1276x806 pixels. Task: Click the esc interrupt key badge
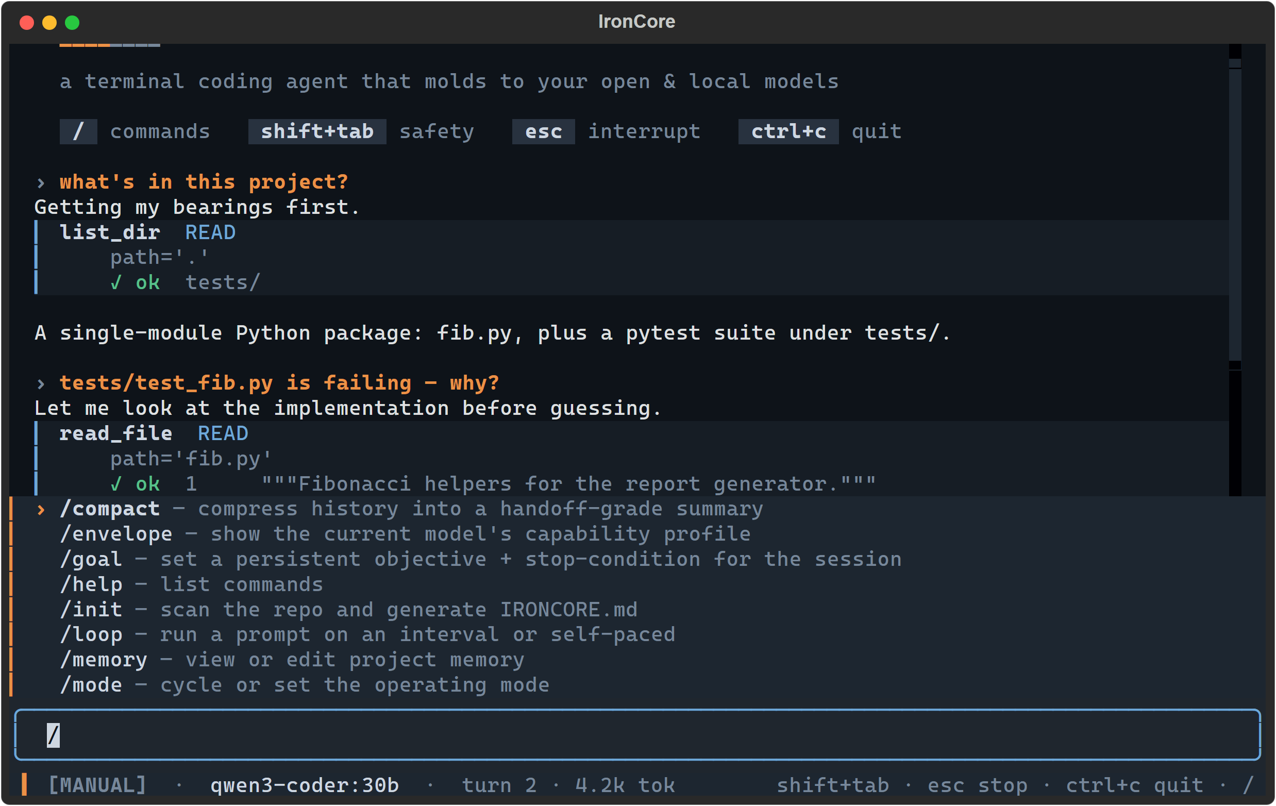click(x=544, y=131)
